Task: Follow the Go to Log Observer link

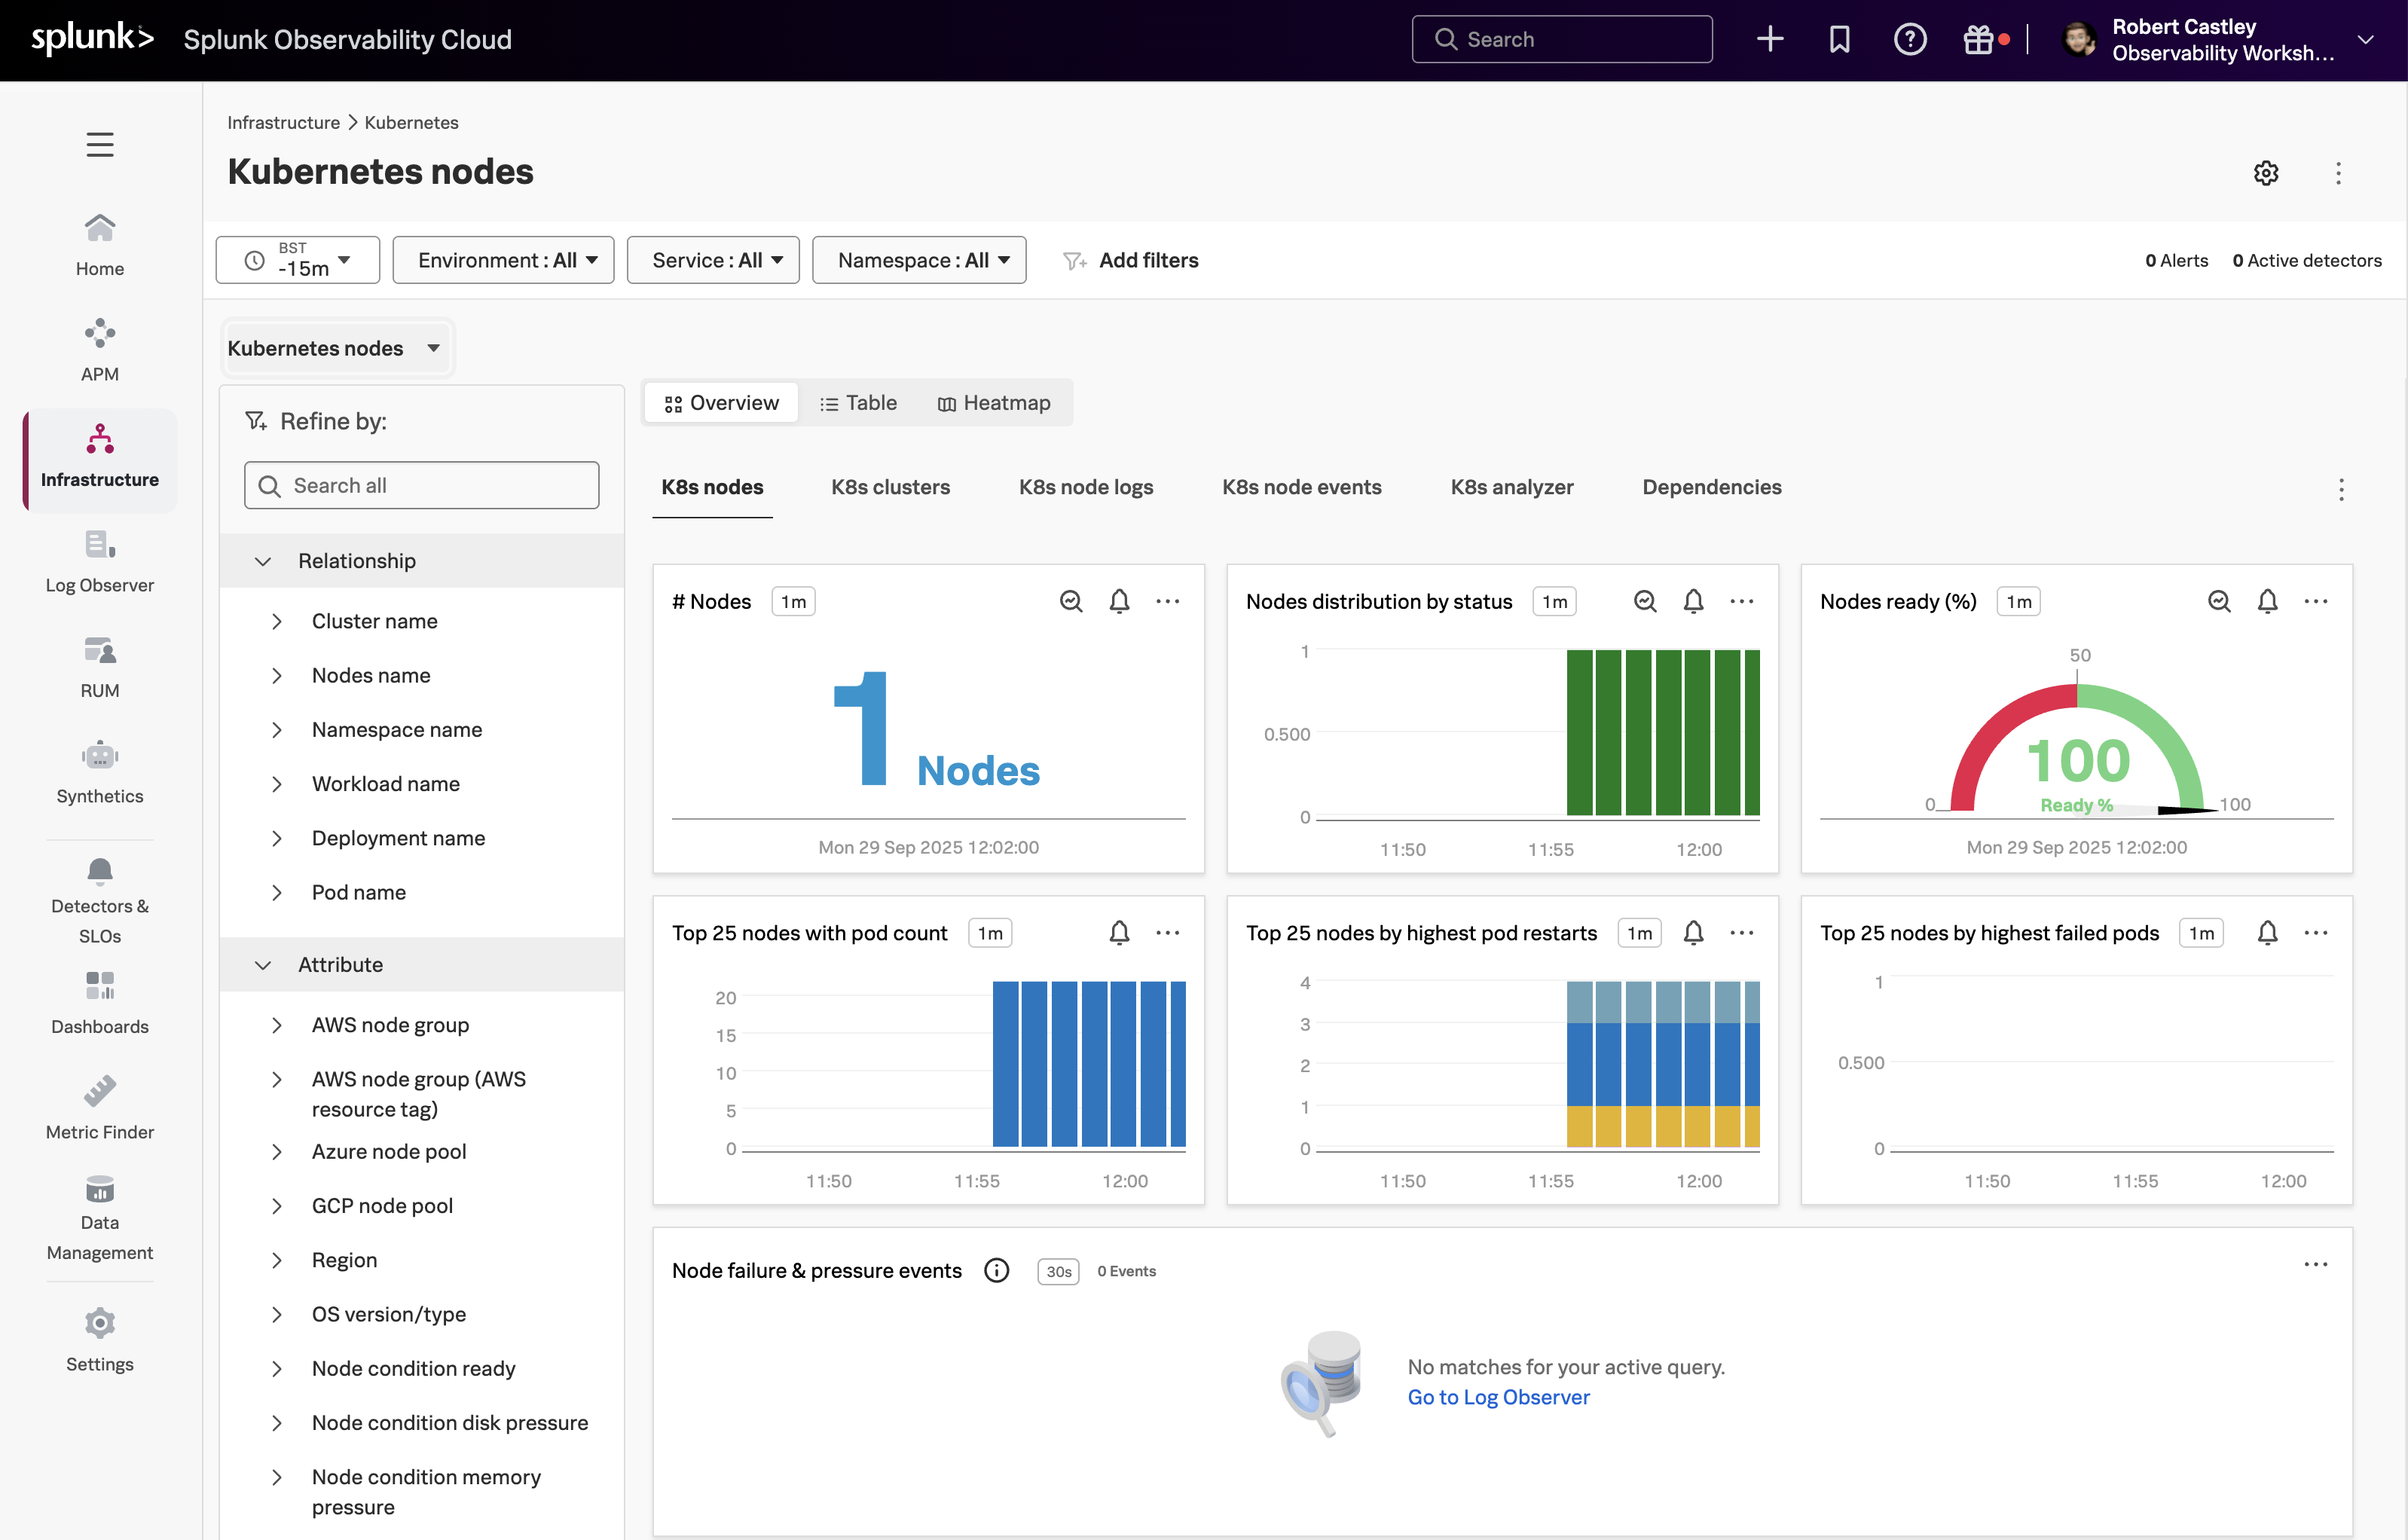Action: [1498, 1397]
